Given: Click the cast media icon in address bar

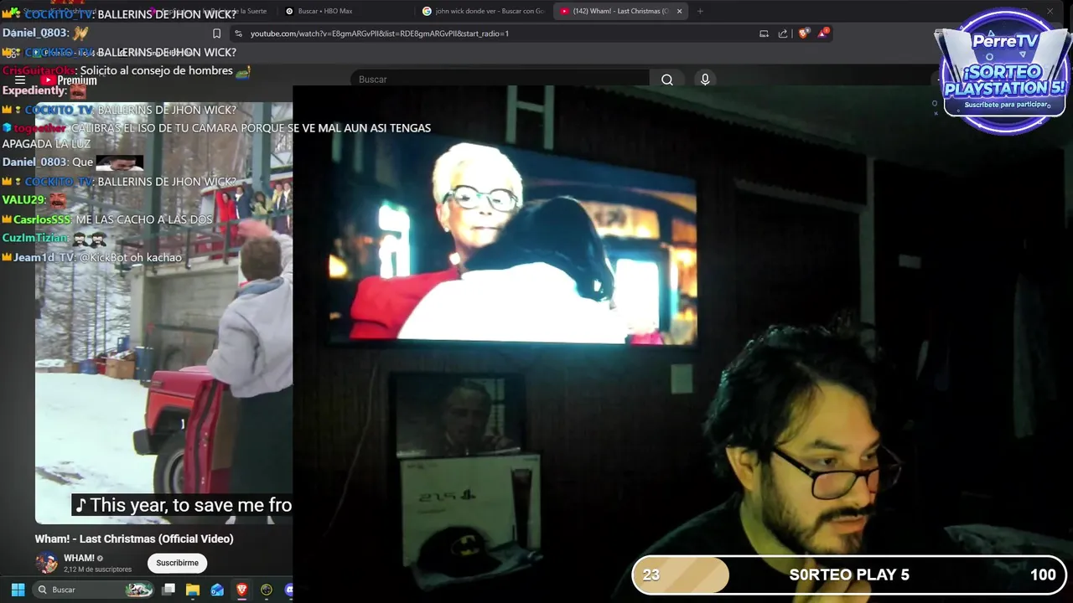Looking at the screenshot, I should (764, 33).
